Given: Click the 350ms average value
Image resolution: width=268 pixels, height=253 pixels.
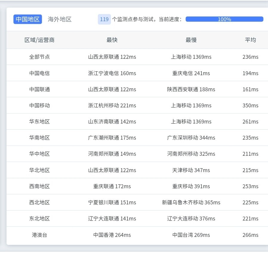Looking at the screenshot, I should click(x=250, y=105).
